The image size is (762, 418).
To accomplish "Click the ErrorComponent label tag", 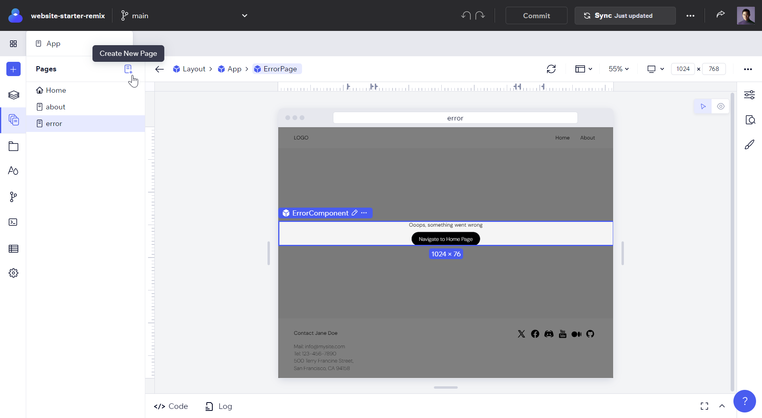I will point(320,213).
